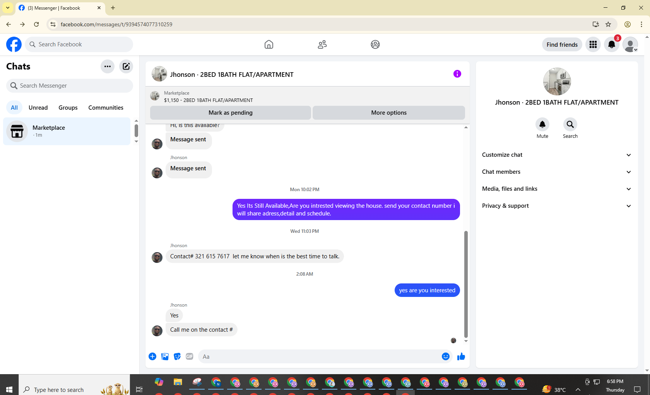This screenshot has height=395, width=650.
Task: Click the conversation scrollbar thumb
Action: [466, 284]
